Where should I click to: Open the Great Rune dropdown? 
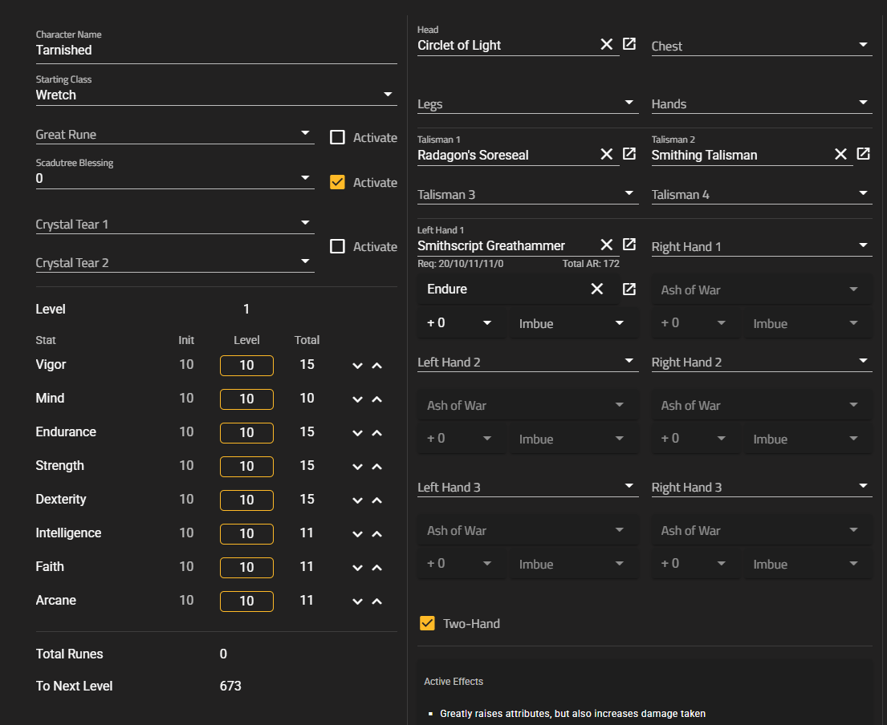tap(175, 135)
